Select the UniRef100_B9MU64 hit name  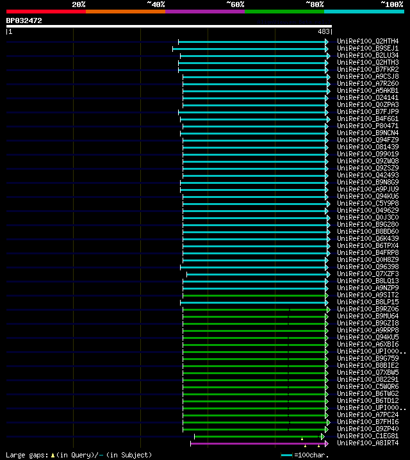[368, 316]
